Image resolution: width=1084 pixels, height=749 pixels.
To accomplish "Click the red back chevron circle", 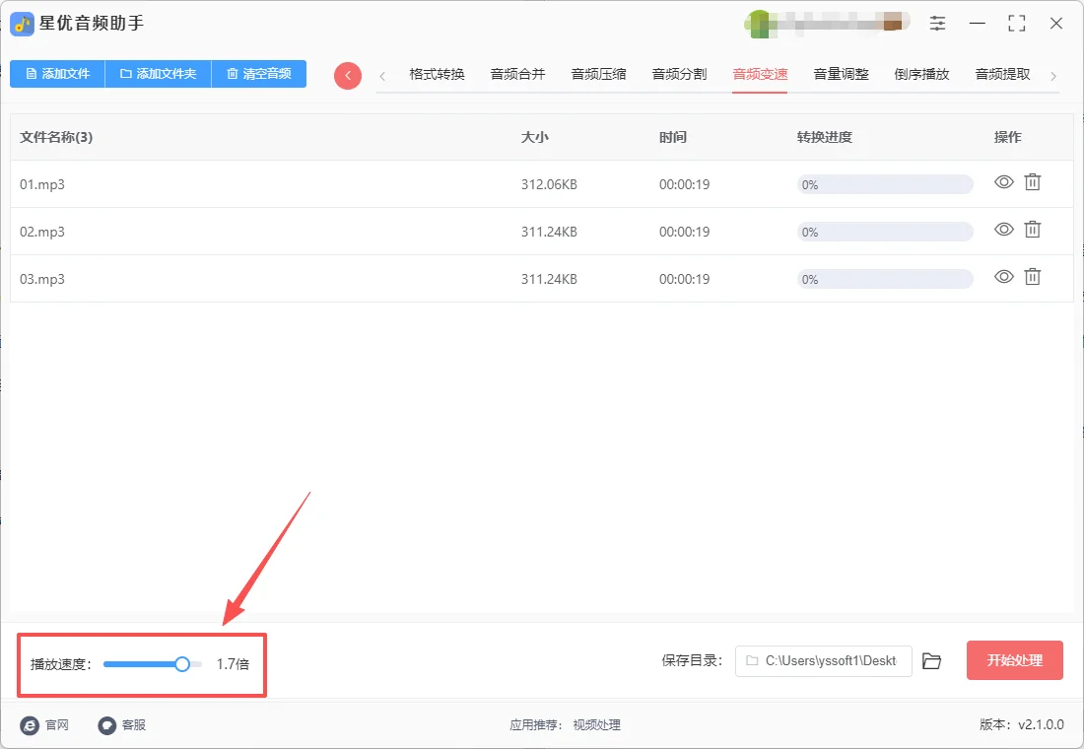I will (347, 75).
